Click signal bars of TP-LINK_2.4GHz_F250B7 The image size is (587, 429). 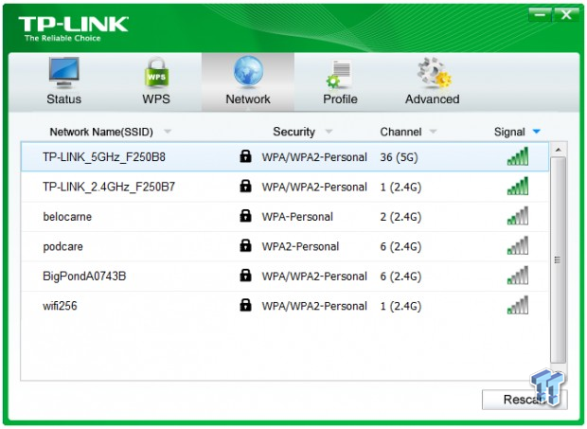click(x=518, y=186)
